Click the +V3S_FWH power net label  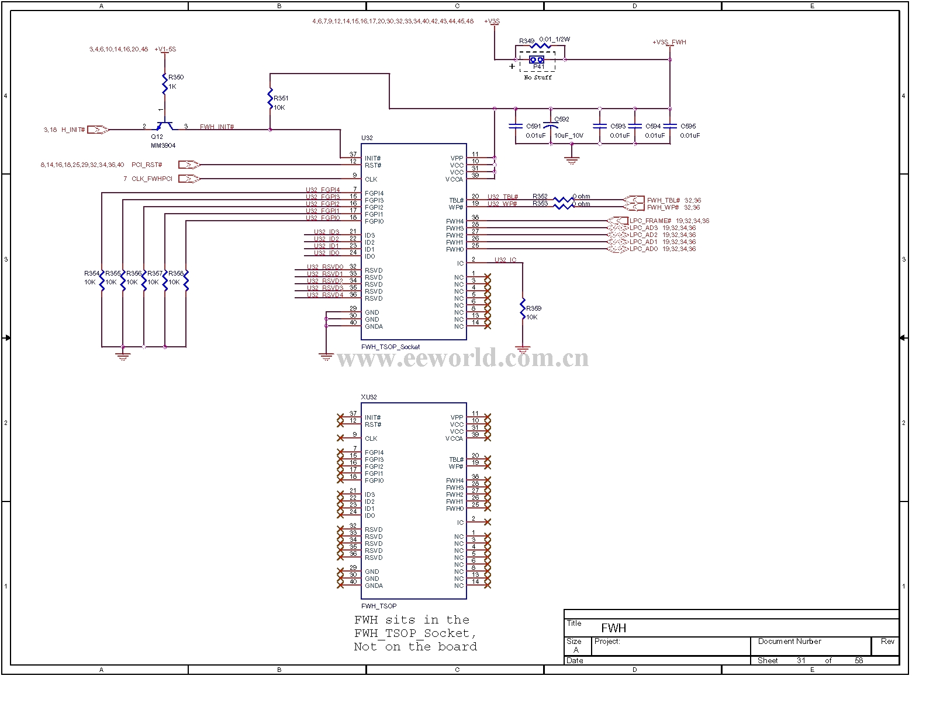pyautogui.click(x=669, y=42)
